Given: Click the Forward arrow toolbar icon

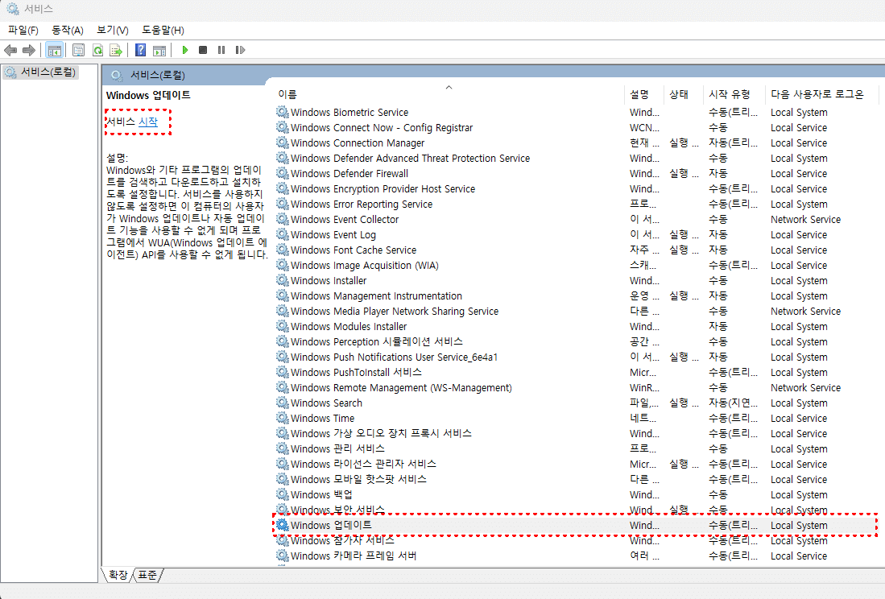Looking at the screenshot, I should click(29, 50).
